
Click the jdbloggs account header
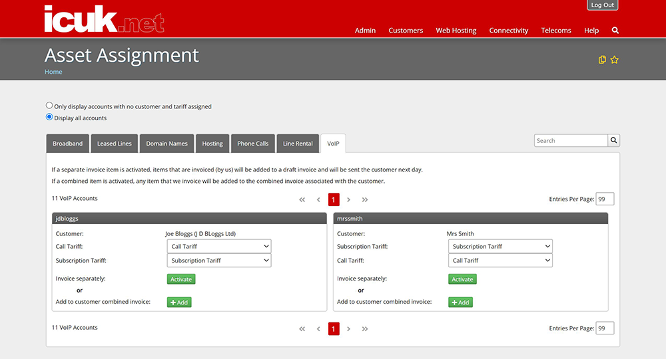coord(189,219)
